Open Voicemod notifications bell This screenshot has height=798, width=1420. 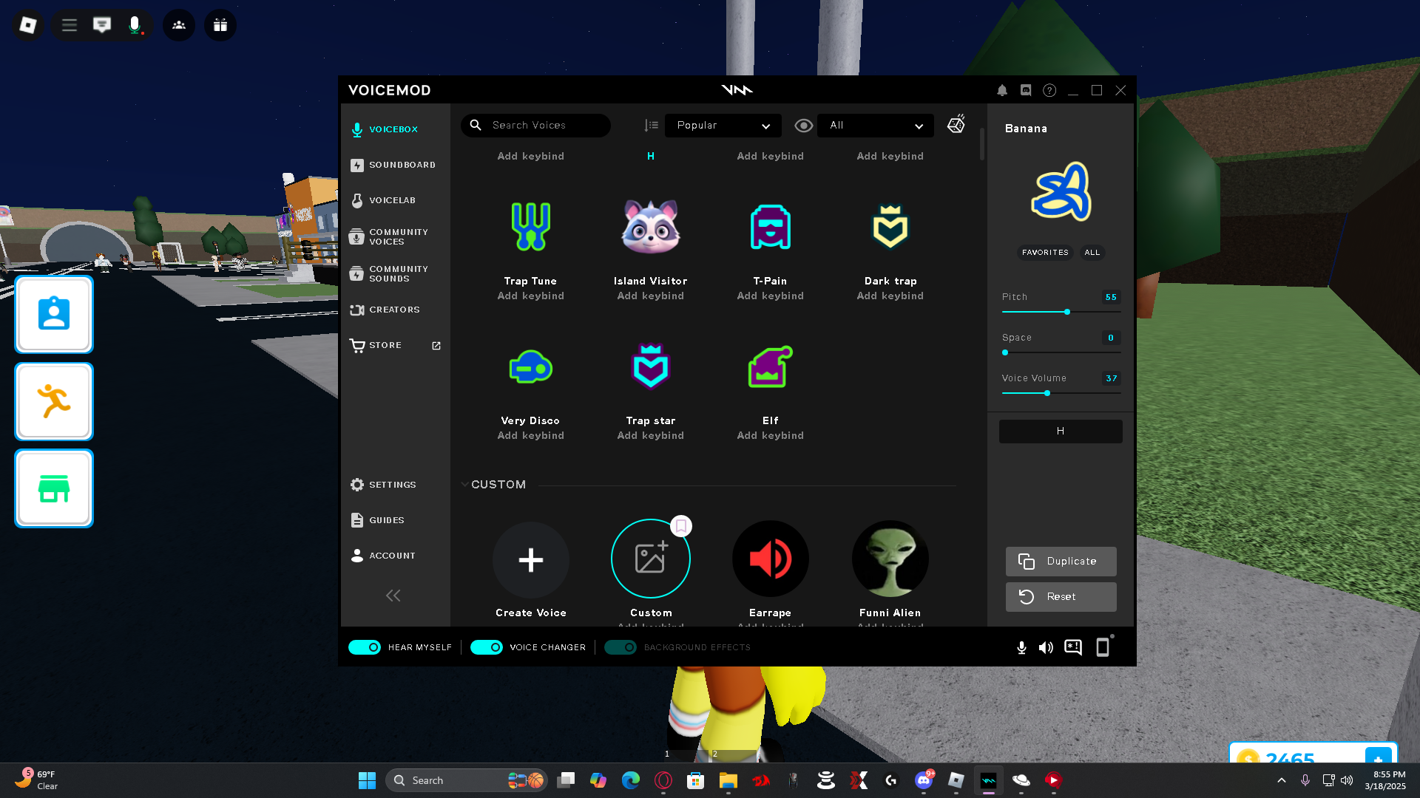tap(1002, 90)
